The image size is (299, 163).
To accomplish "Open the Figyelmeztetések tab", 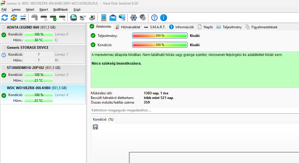I will tap(261, 27).
